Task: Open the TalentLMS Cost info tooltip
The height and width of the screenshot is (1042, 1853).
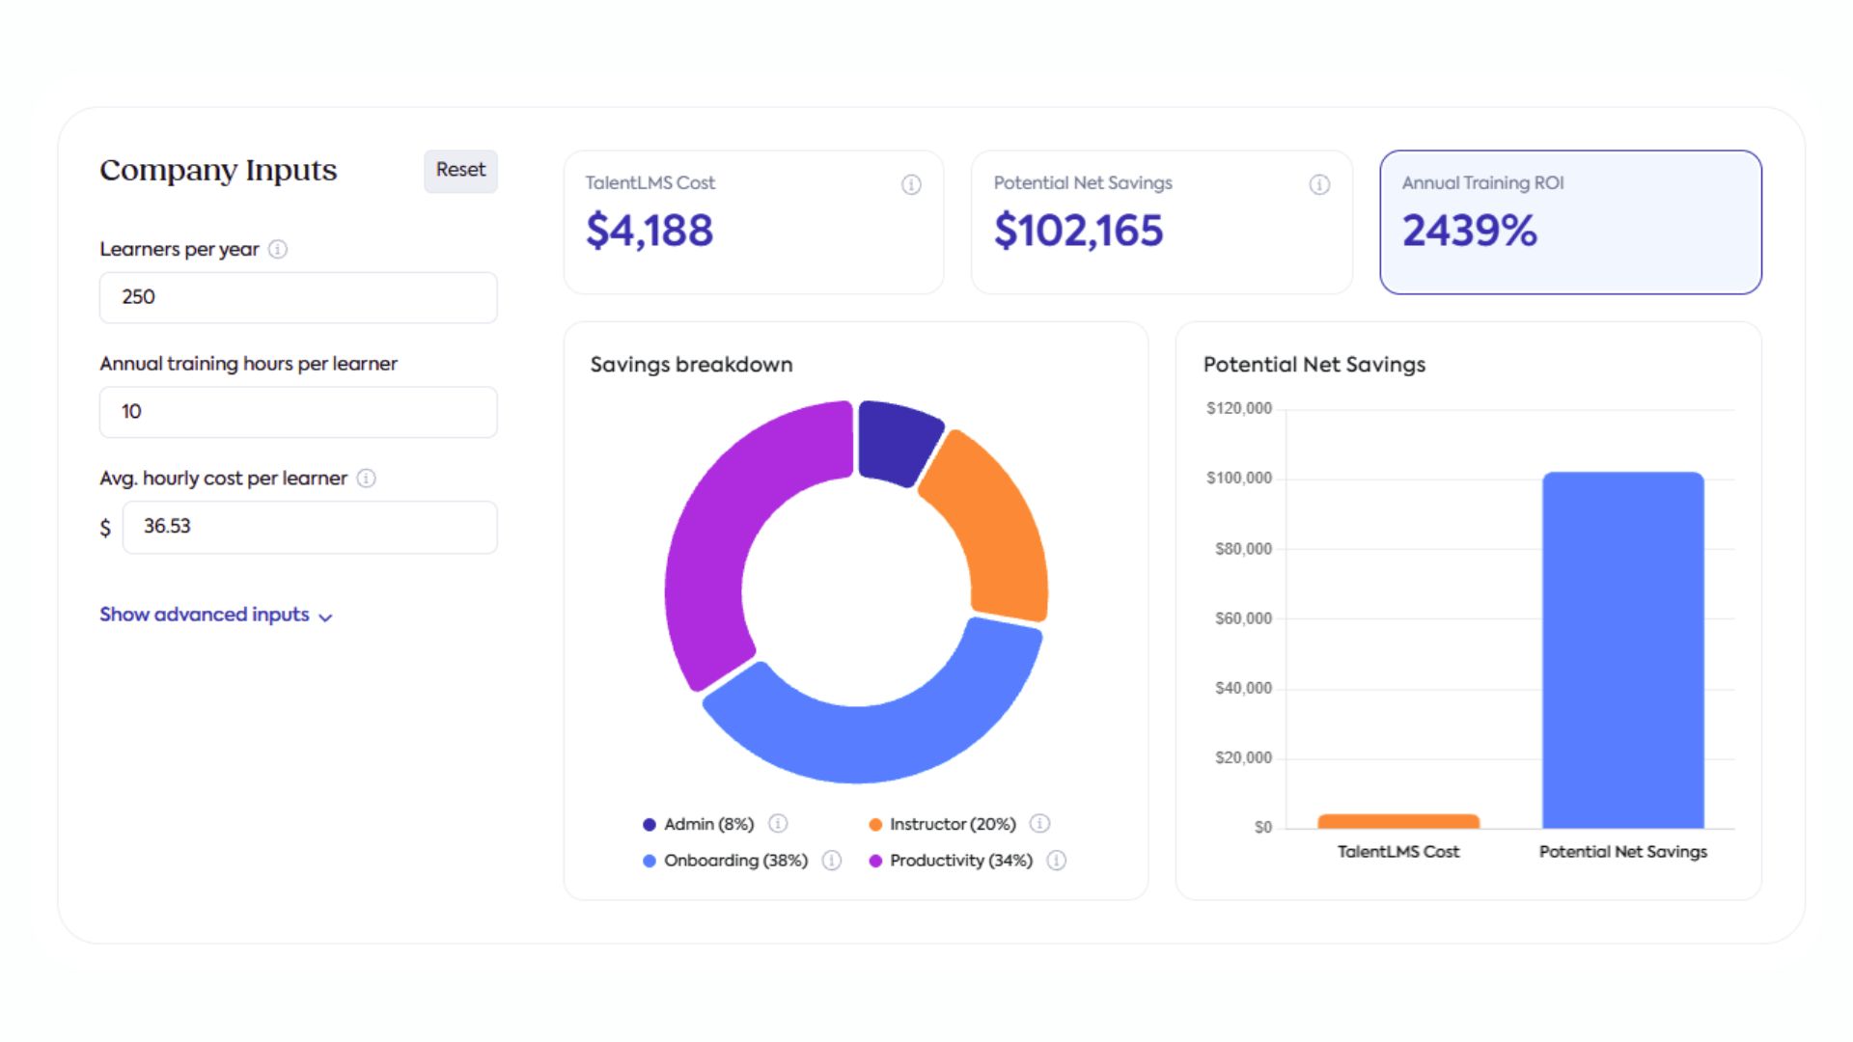Action: [x=910, y=184]
